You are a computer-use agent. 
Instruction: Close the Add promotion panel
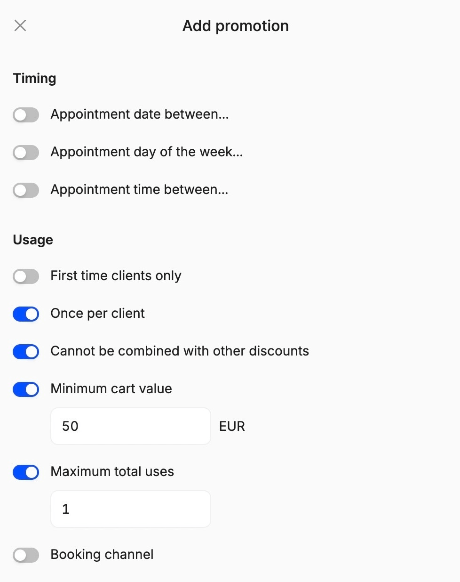pos(20,25)
